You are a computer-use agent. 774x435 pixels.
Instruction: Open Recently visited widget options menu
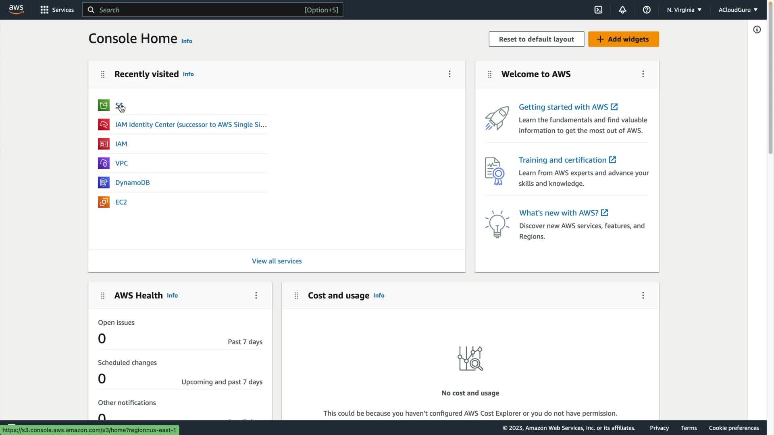pyautogui.click(x=449, y=74)
